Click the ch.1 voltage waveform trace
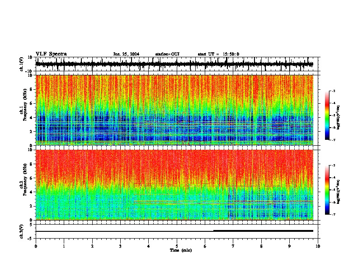The height and width of the screenshot is (276, 358). pos(174,64)
